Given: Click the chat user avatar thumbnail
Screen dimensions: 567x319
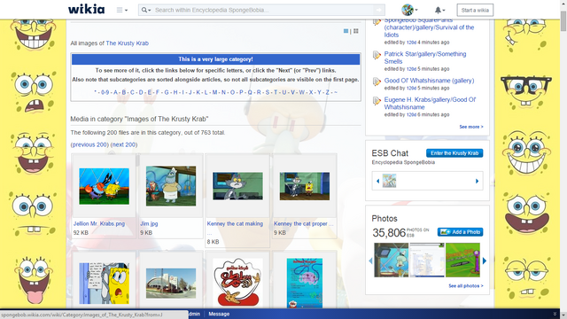Looking at the screenshot, I should coord(390,181).
